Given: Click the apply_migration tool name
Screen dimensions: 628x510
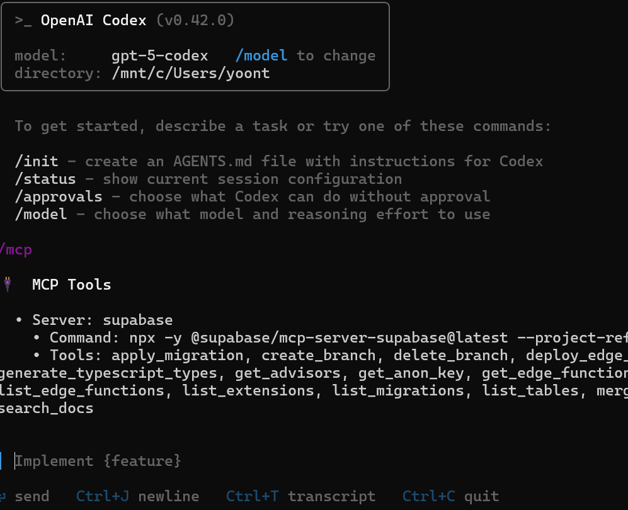Looking at the screenshot, I should pos(178,355).
